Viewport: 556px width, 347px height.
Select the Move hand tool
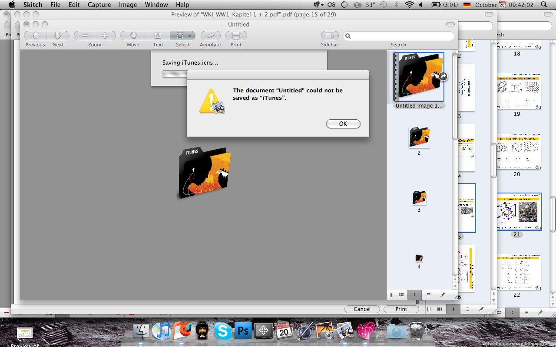[x=133, y=36]
